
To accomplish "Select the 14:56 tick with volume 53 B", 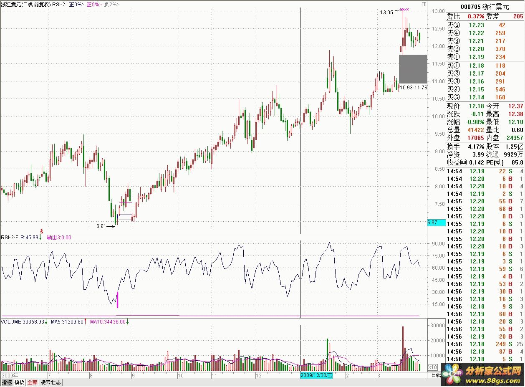I will pos(485,284).
